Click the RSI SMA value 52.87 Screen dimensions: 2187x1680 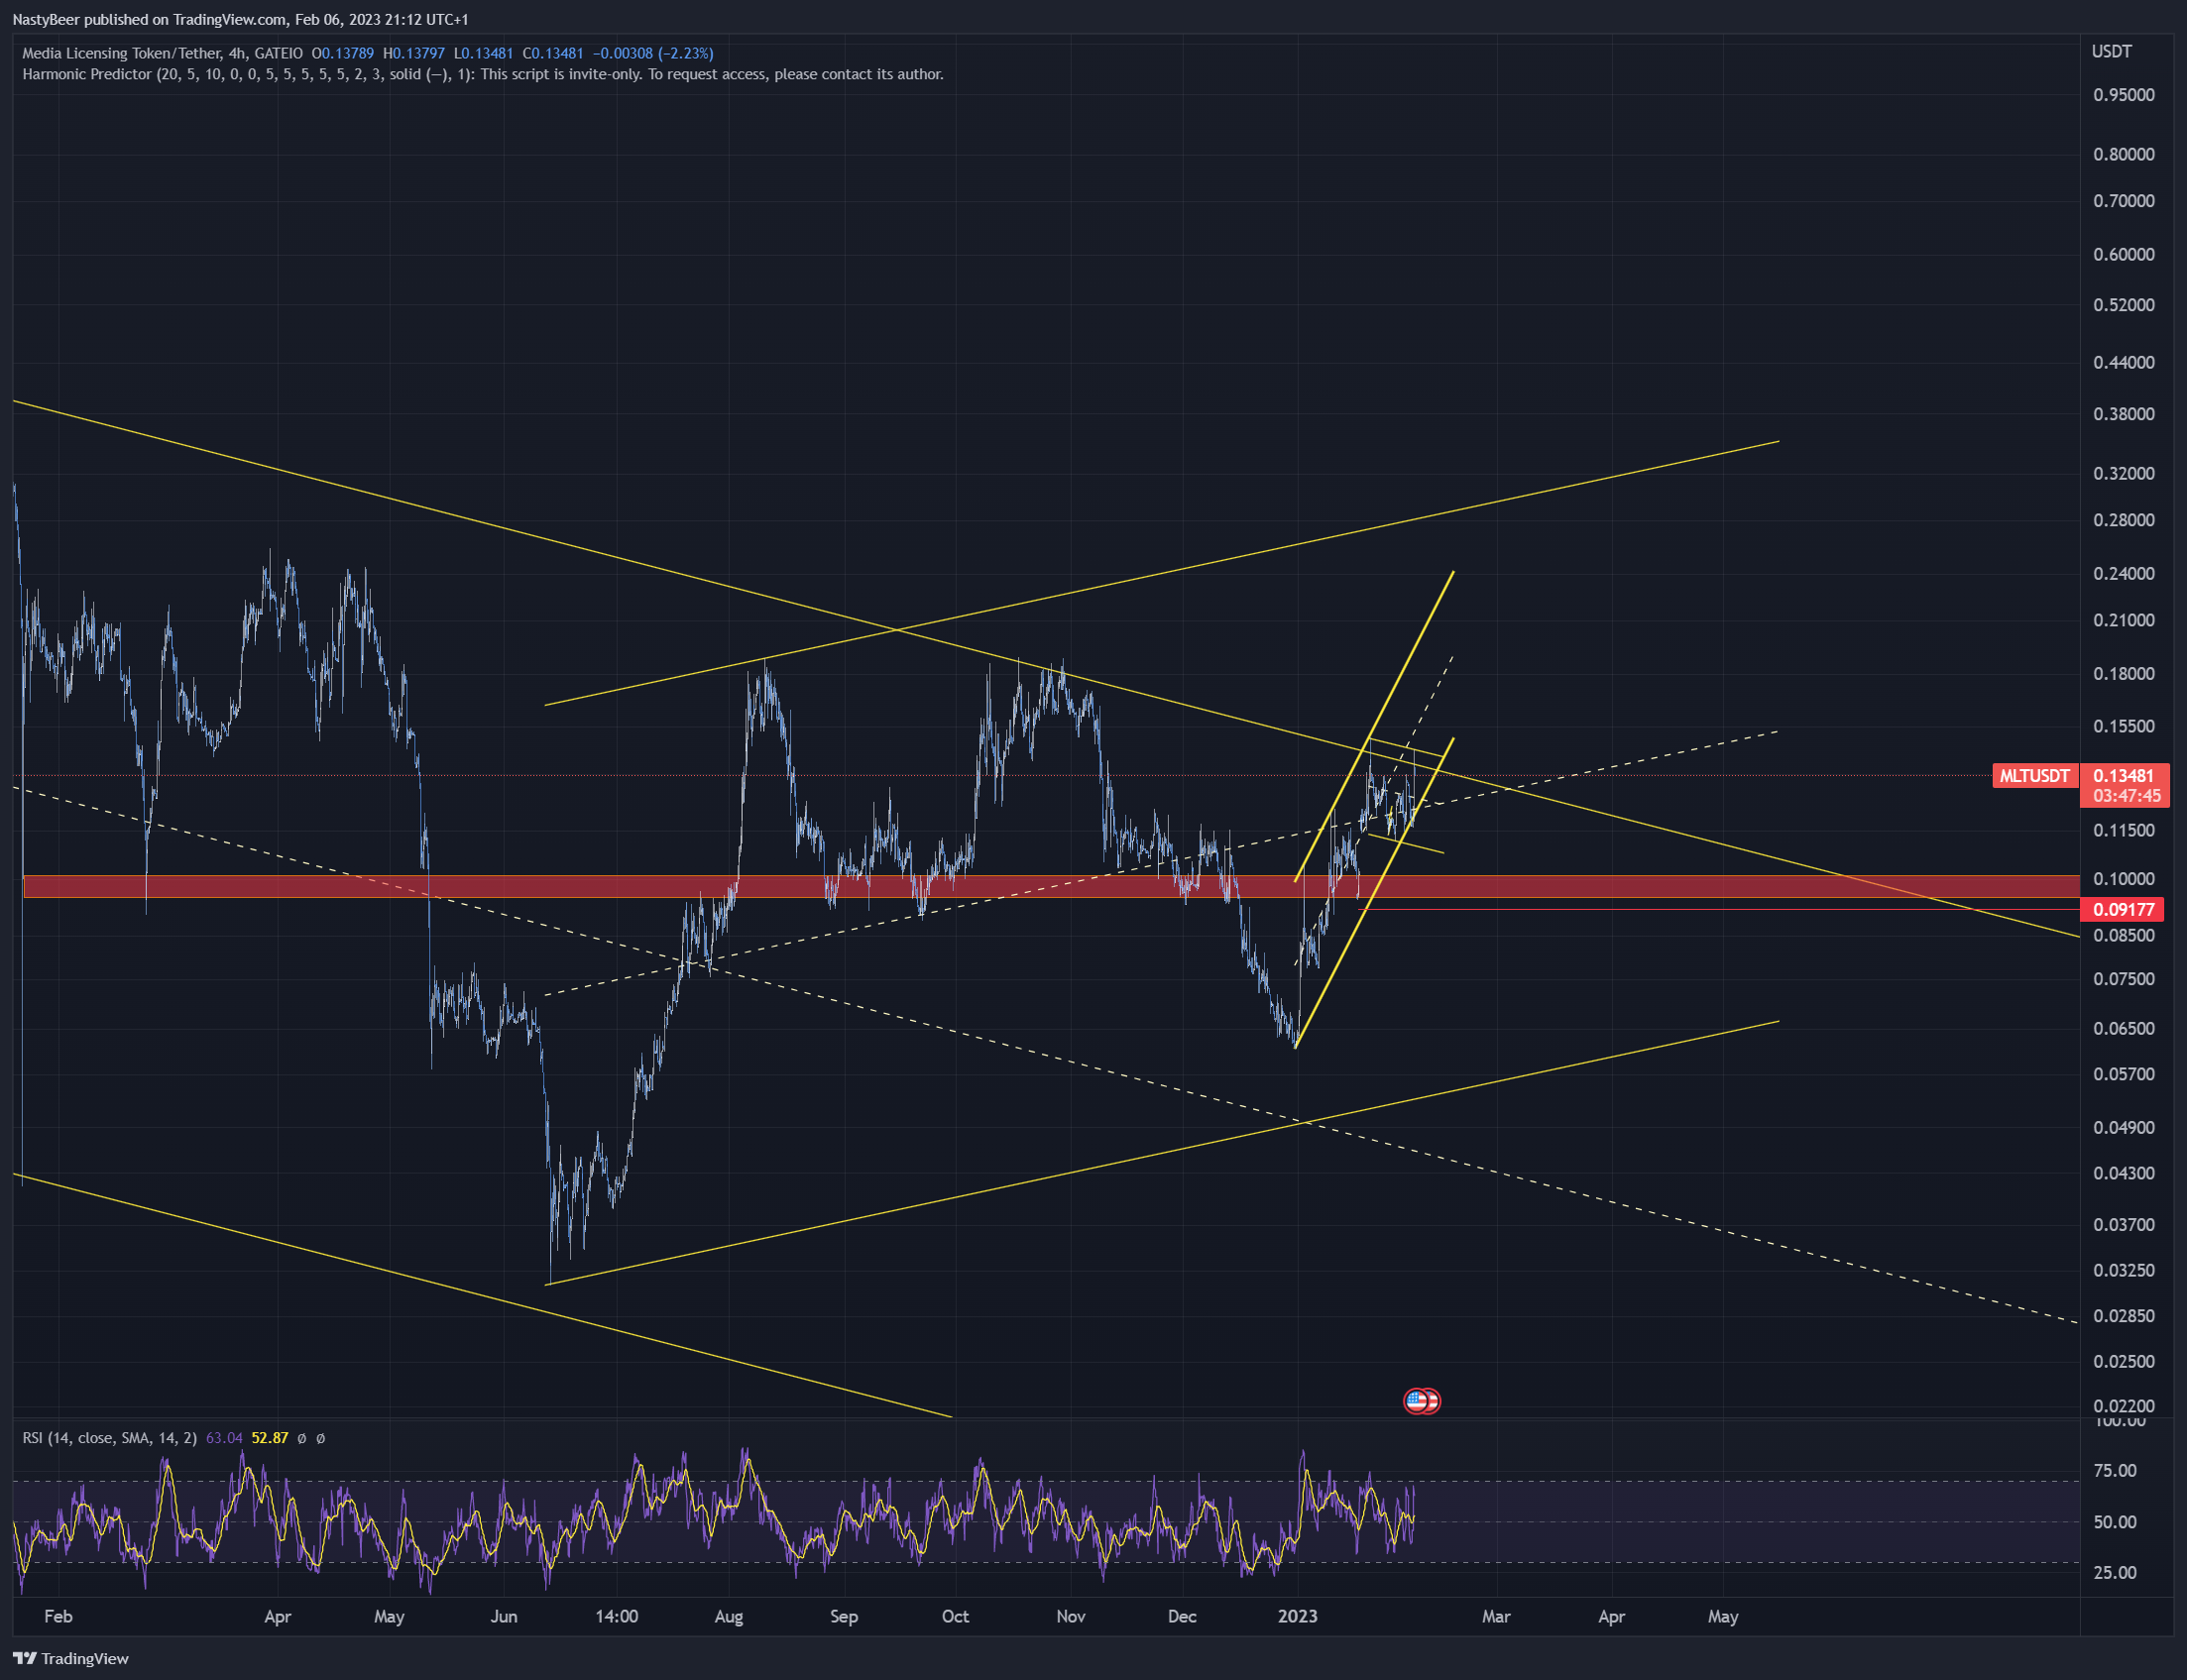coord(270,1438)
